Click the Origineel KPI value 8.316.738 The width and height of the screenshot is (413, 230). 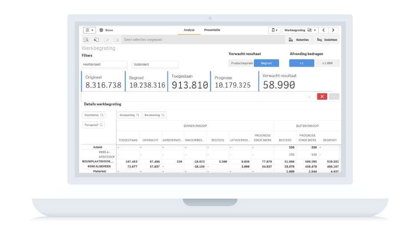(103, 85)
